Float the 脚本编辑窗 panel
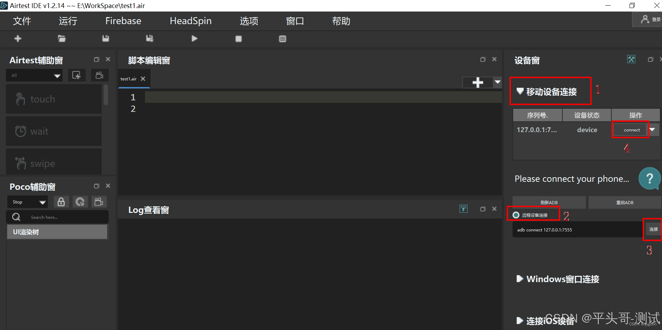Screen dimensions: 662x330 click(x=483, y=59)
